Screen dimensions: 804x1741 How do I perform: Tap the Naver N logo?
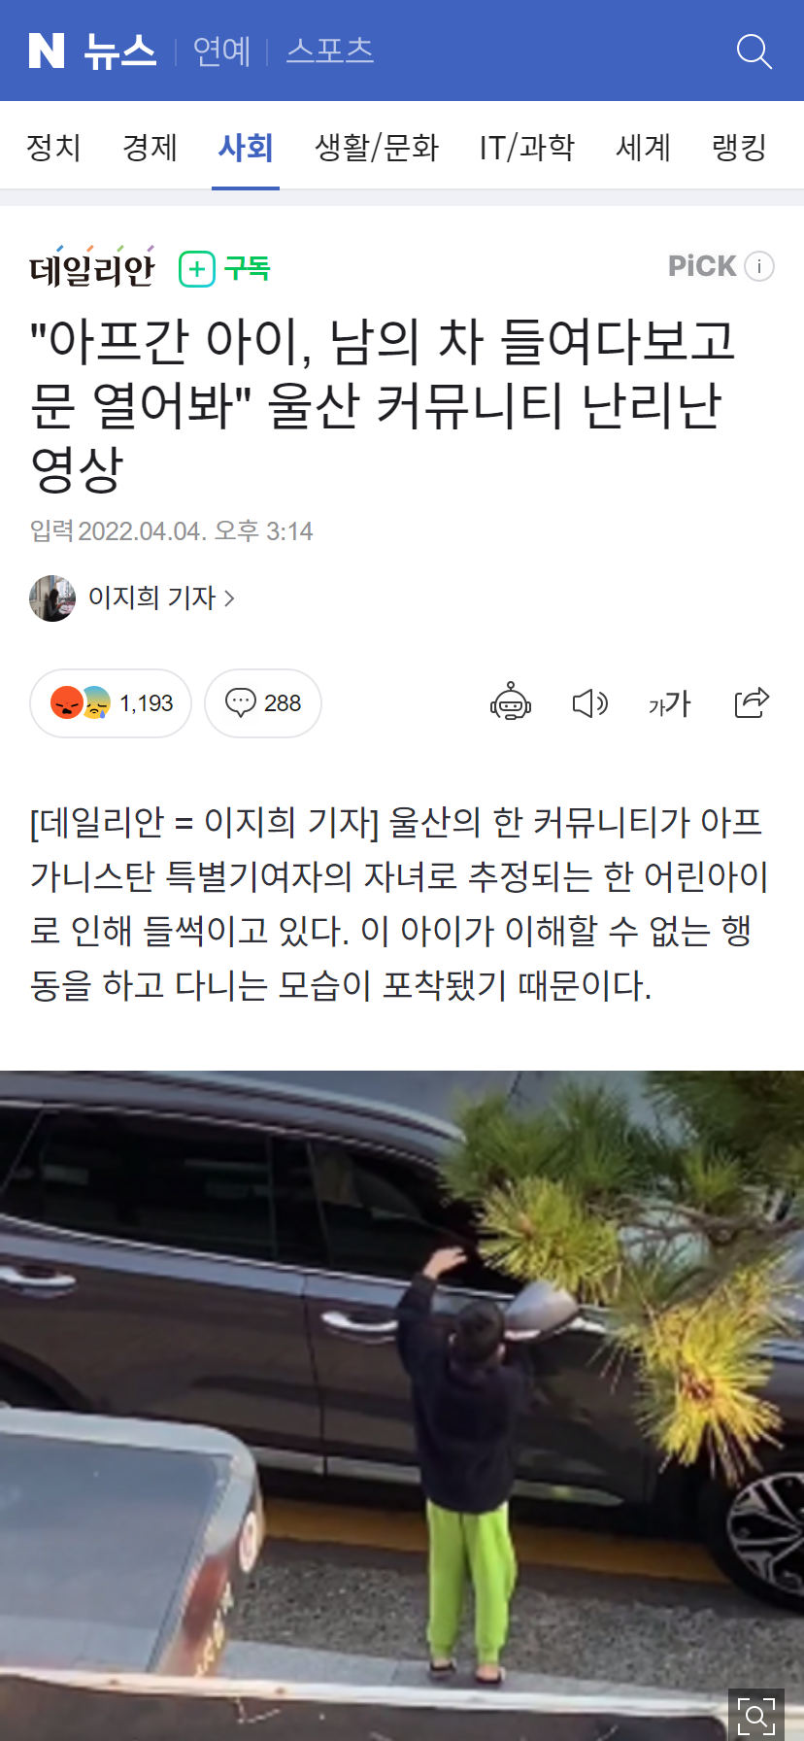47,51
